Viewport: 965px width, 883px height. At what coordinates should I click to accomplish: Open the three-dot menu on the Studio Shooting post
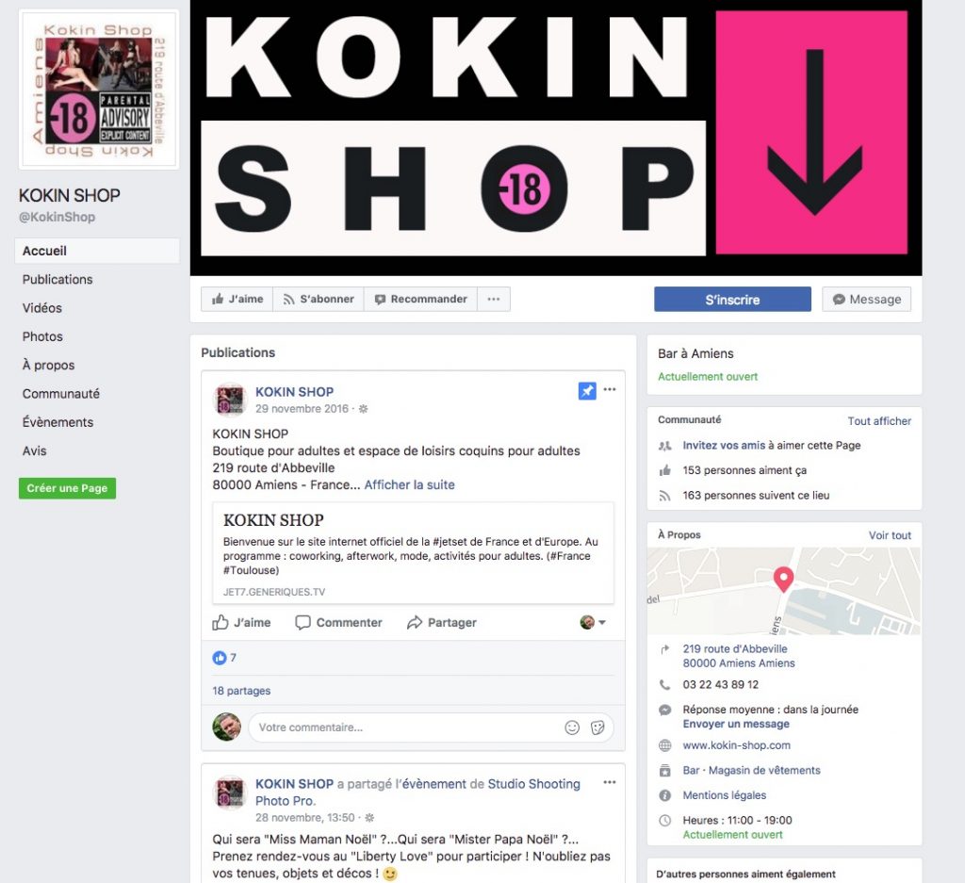tap(610, 782)
